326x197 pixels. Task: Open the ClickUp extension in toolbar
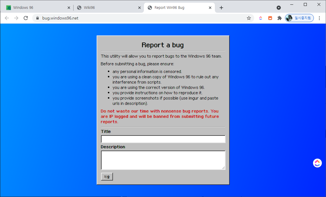point(260,18)
